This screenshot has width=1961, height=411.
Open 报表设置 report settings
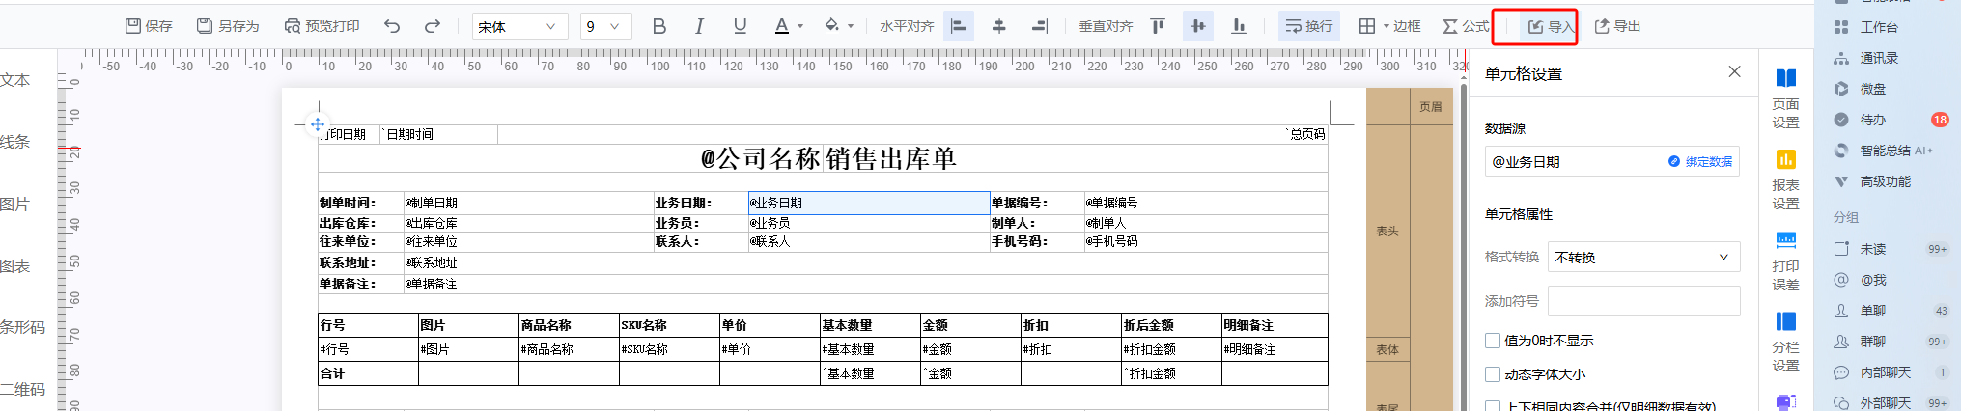click(1785, 179)
